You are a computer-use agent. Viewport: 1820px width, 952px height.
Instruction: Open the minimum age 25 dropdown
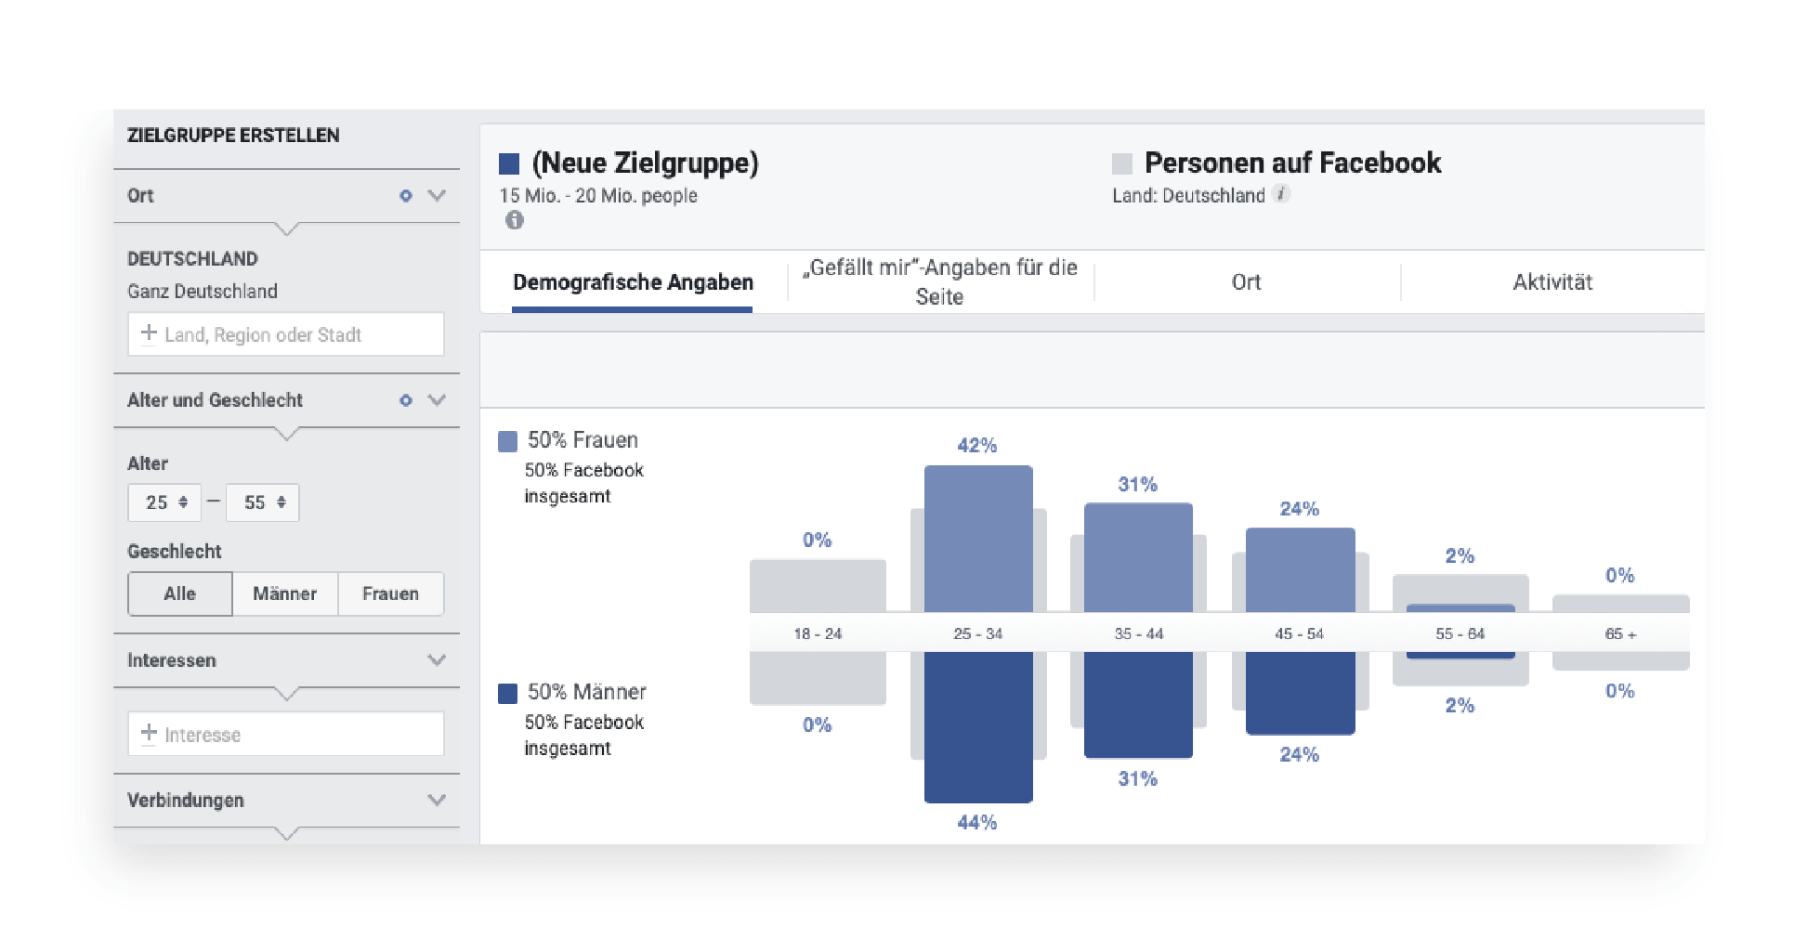(x=164, y=502)
